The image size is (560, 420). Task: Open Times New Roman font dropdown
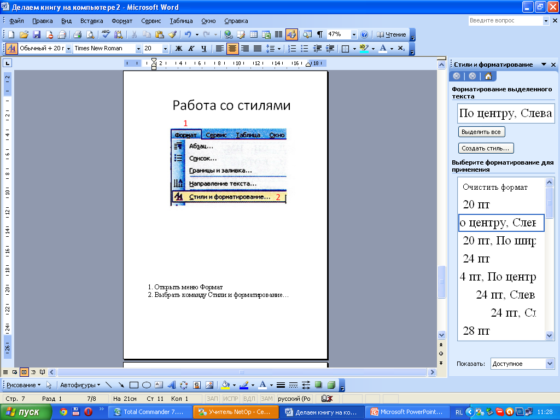pos(138,49)
